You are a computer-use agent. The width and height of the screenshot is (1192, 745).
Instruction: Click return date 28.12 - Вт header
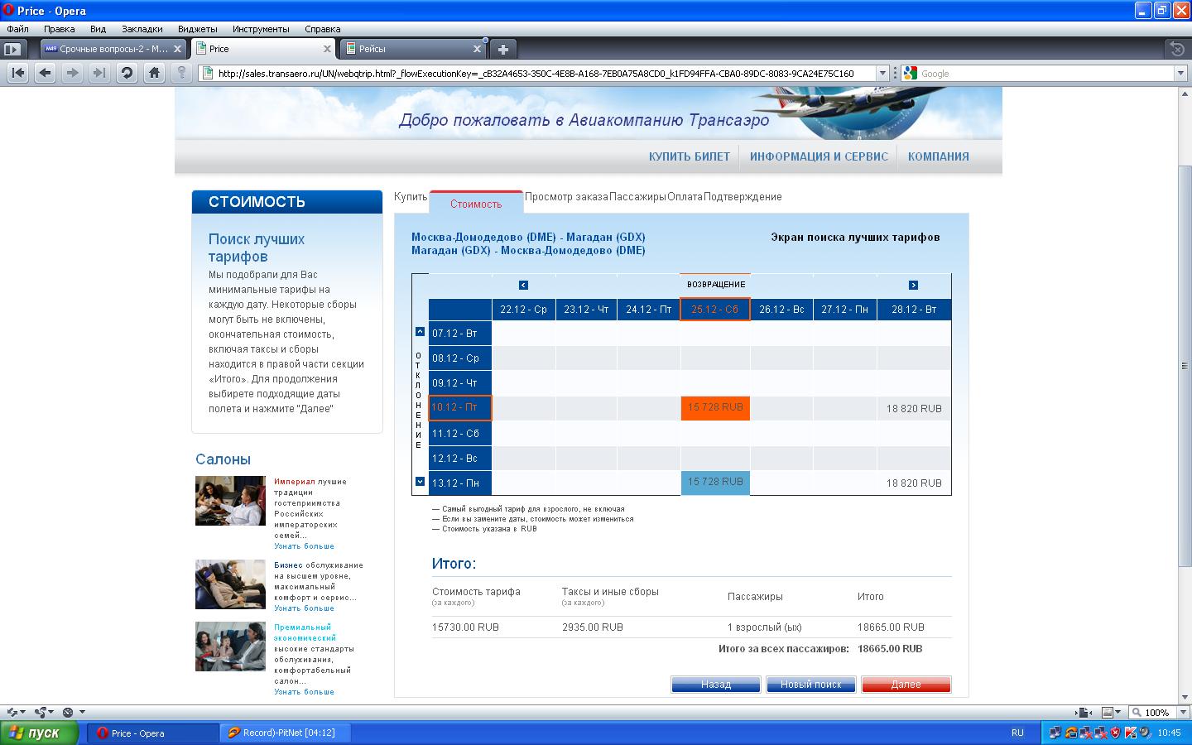click(914, 309)
